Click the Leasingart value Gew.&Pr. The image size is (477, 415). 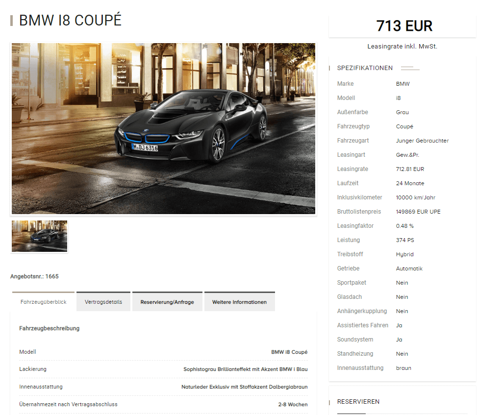click(407, 155)
